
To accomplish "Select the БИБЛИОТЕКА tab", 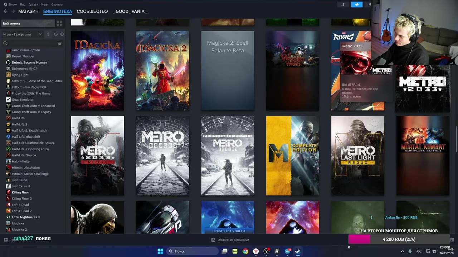I will [58, 11].
